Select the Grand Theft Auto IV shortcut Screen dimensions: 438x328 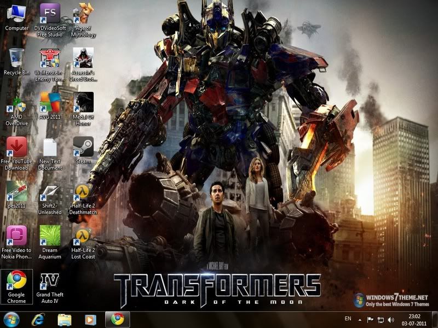[50, 288]
